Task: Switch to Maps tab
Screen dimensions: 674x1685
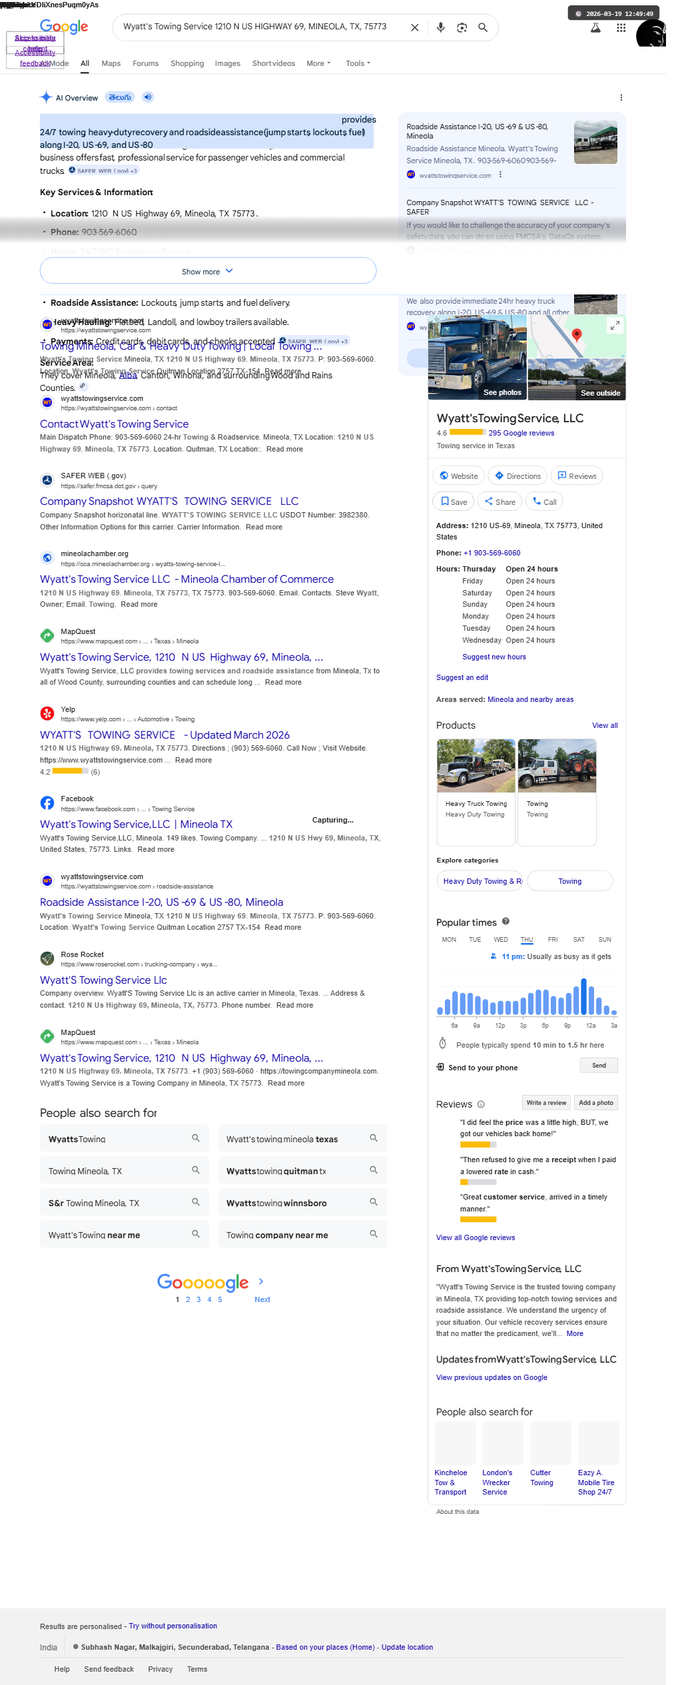Action: point(111,63)
